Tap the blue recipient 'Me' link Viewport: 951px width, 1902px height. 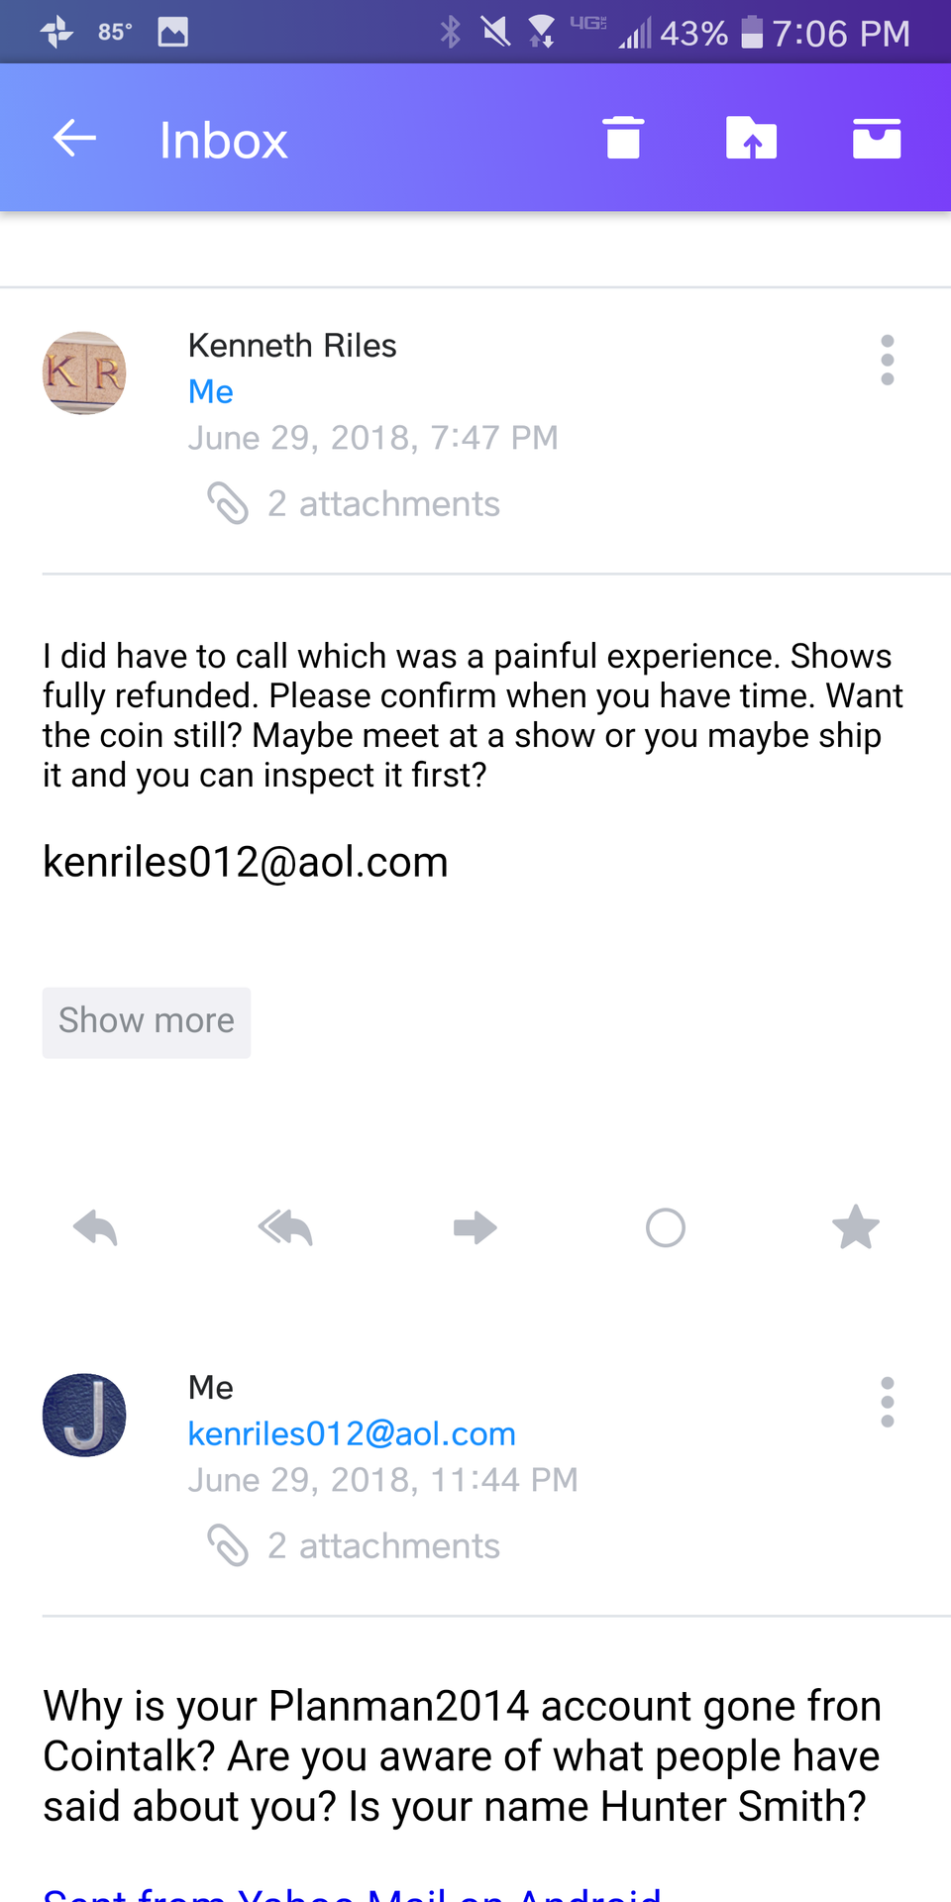click(x=211, y=392)
